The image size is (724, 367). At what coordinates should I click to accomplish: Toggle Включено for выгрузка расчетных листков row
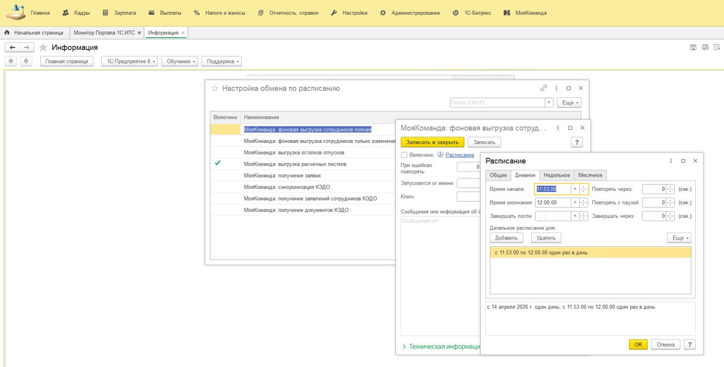(218, 163)
